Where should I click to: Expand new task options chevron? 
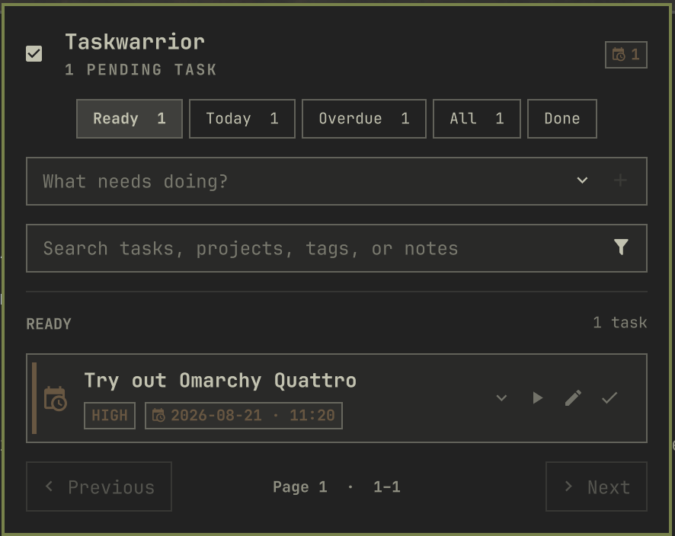[583, 180]
